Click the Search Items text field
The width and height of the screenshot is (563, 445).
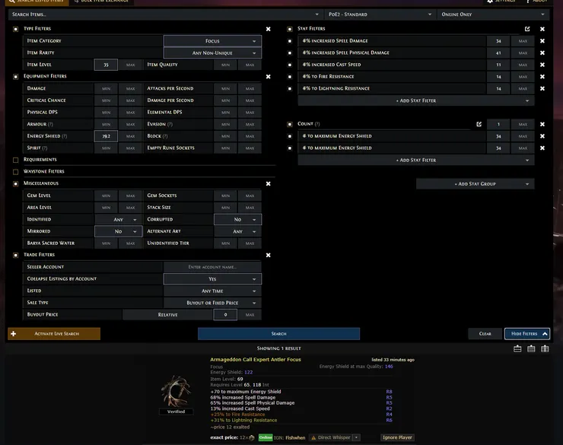166,14
